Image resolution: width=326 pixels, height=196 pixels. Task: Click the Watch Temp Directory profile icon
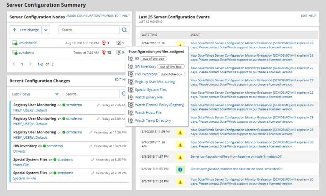tap(131, 120)
